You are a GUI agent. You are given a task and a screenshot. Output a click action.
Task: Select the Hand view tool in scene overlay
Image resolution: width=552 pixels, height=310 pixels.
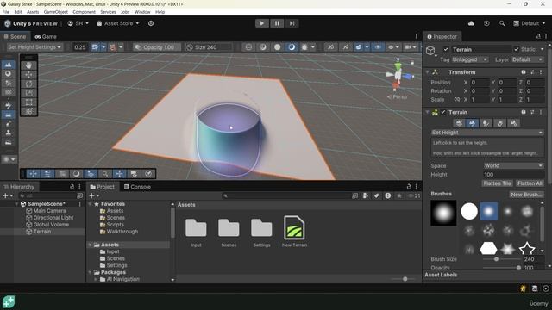28,65
